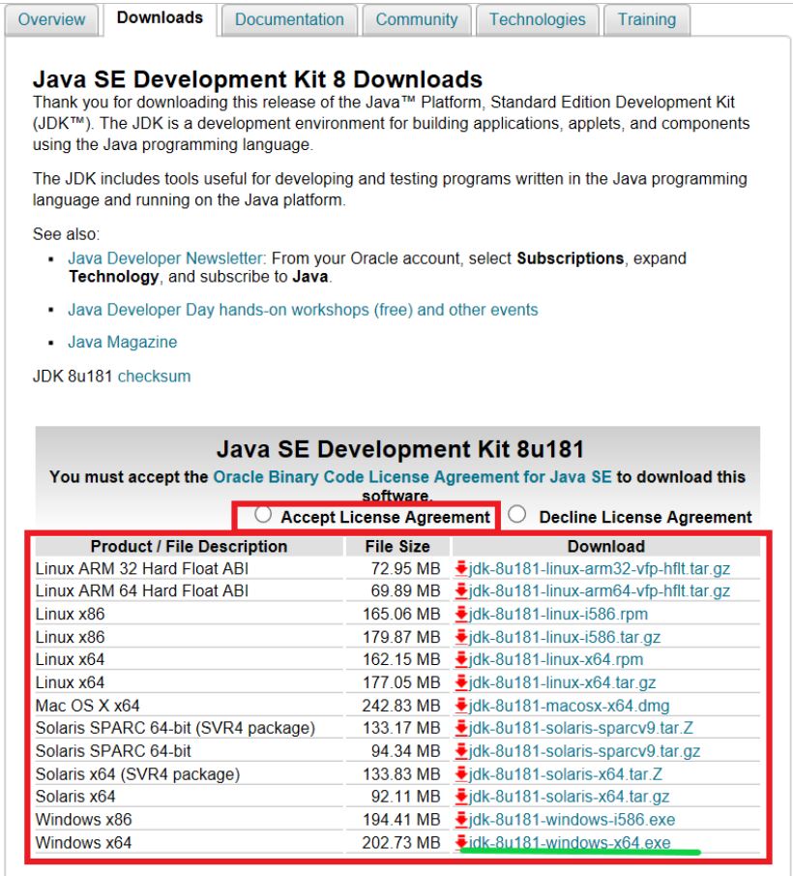Open the Java Developer Newsletter link
793x876 pixels.
click(167, 258)
